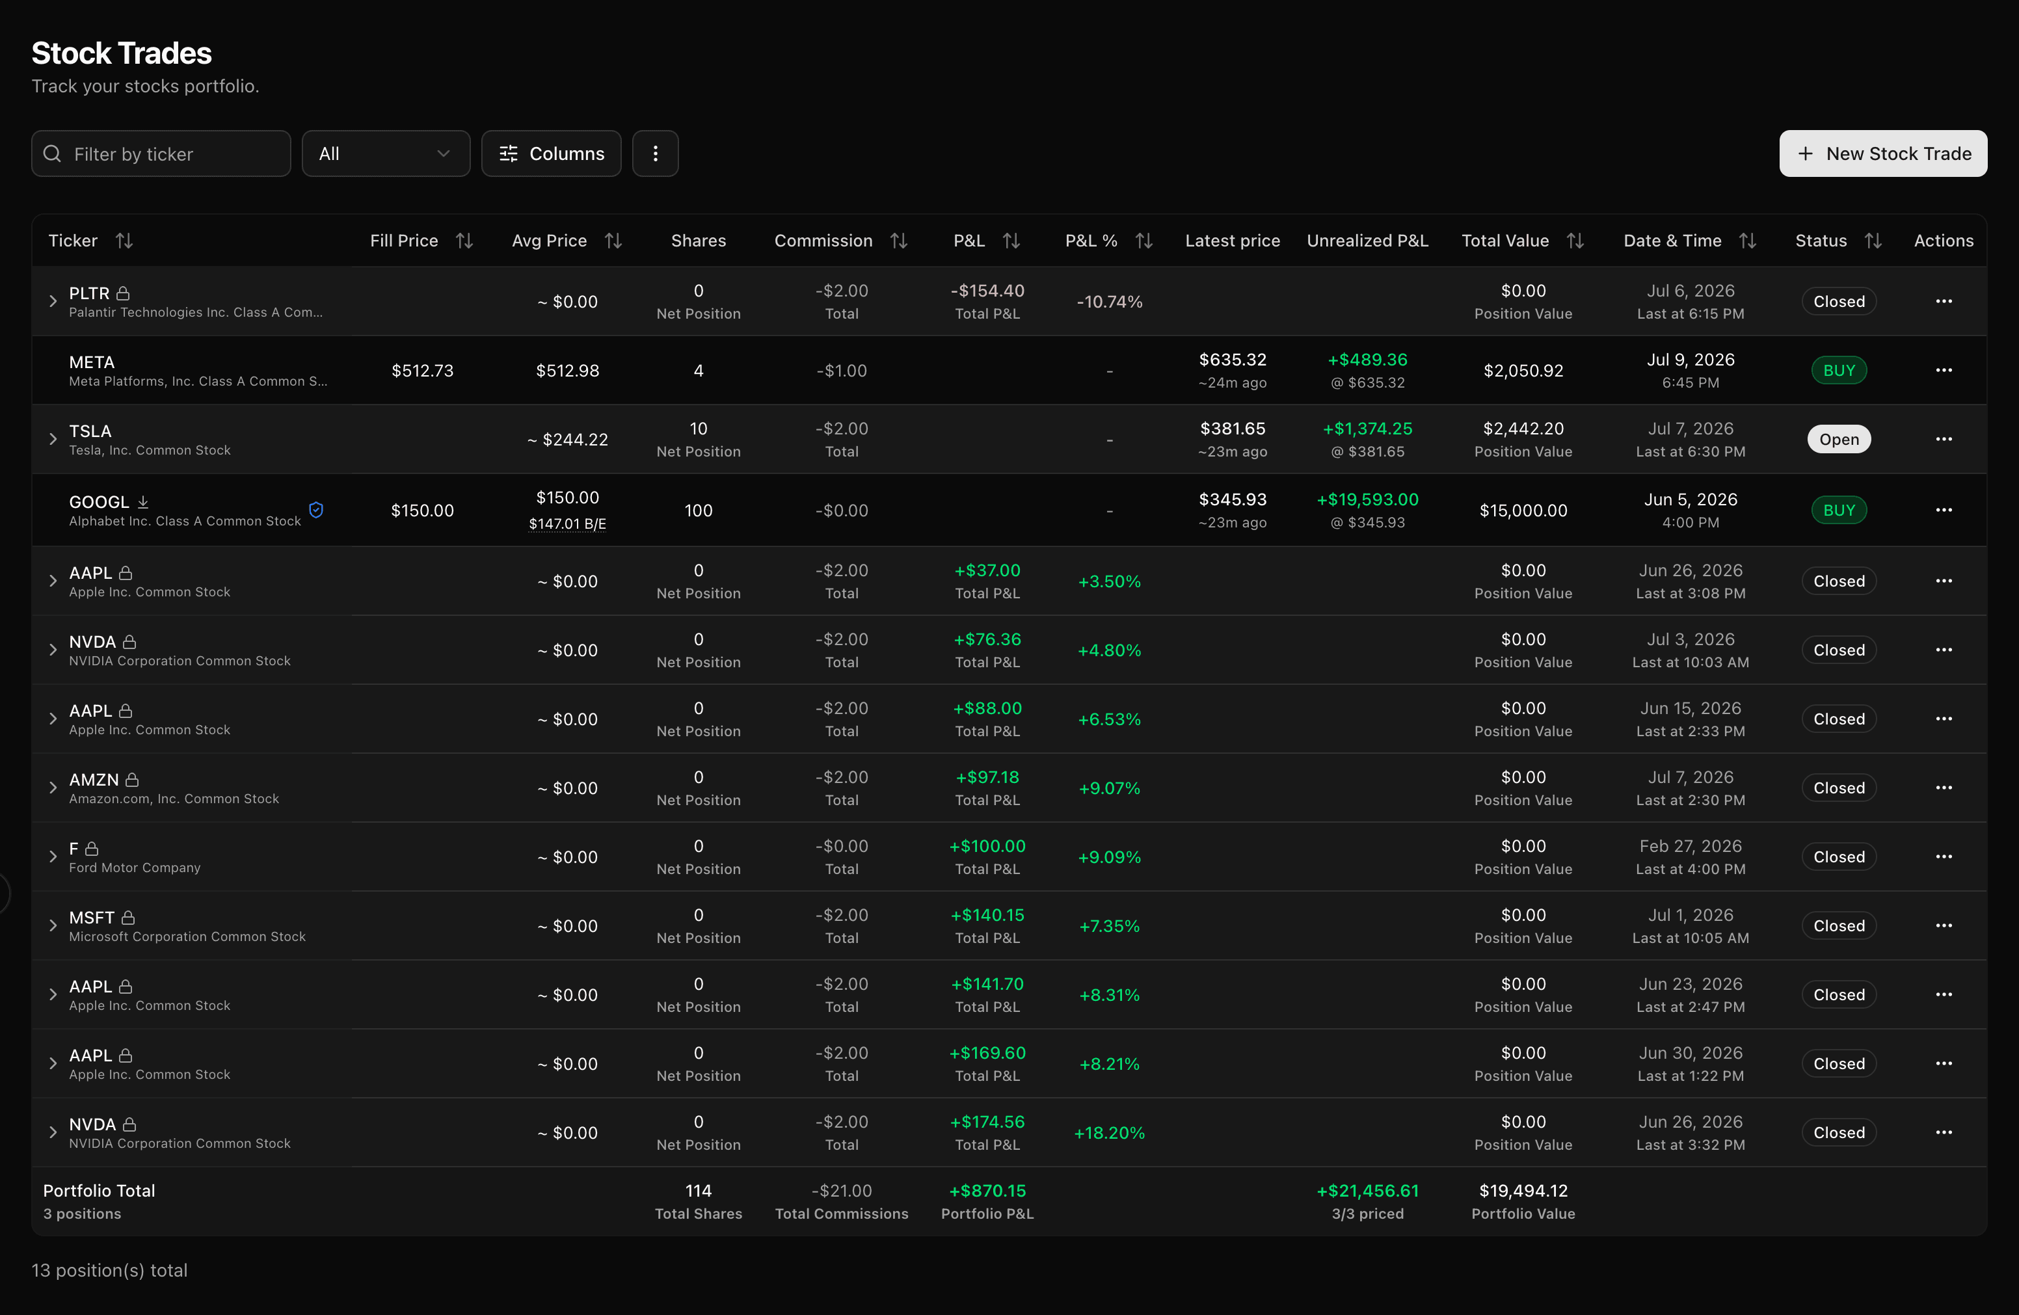Image resolution: width=2019 pixels, height=1315 pixels.
Task: Sort by P&L % column
Action: pyautogui.click(x=1143, y=241)
